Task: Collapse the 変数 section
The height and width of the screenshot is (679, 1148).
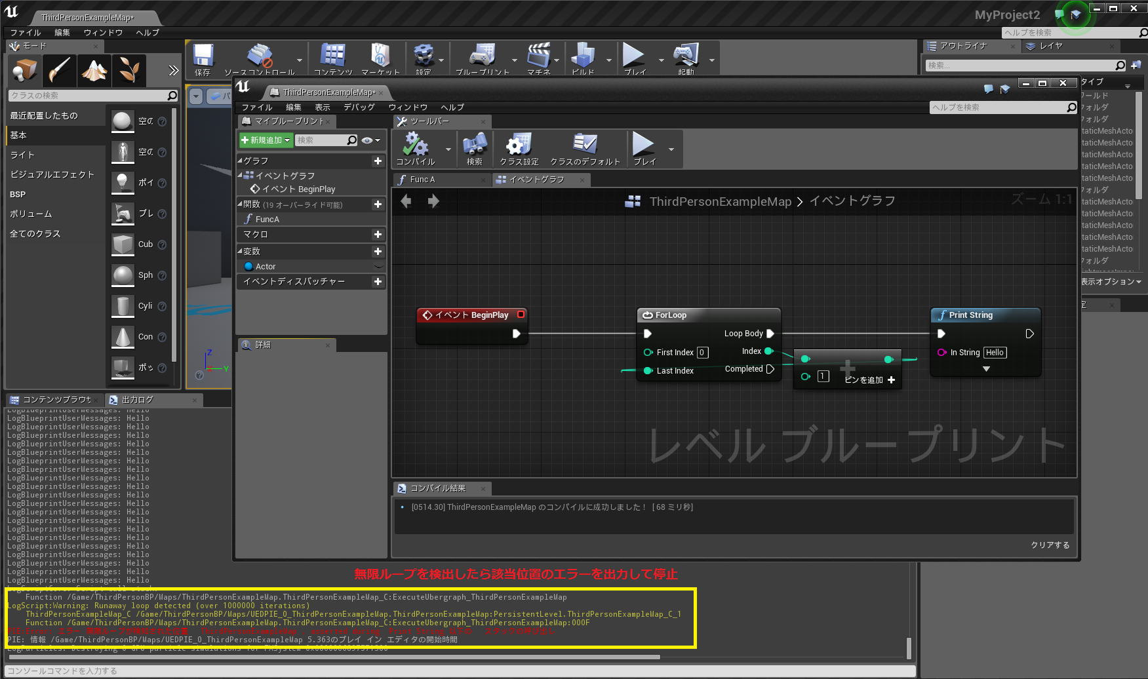Action: 240,251
